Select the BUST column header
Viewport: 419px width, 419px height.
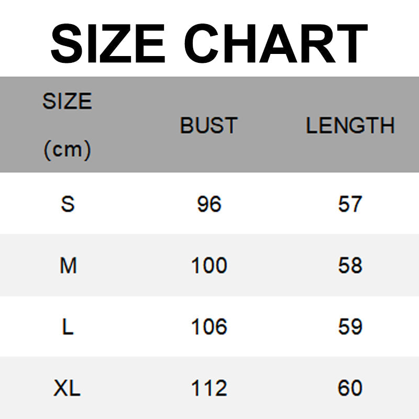[208, 126]
